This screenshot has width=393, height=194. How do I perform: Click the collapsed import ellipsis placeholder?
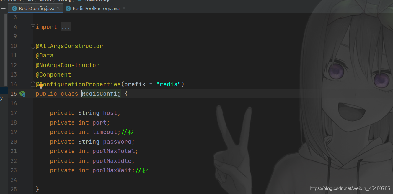[66, 27]
